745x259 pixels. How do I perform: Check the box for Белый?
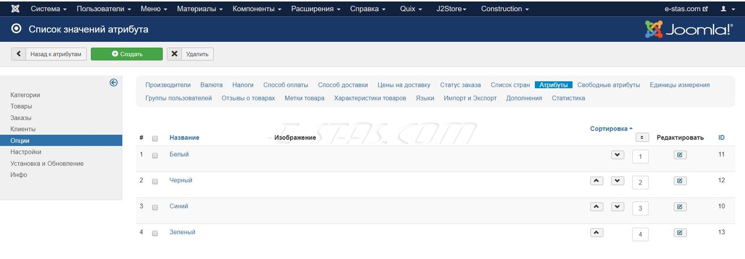point(155,156)
